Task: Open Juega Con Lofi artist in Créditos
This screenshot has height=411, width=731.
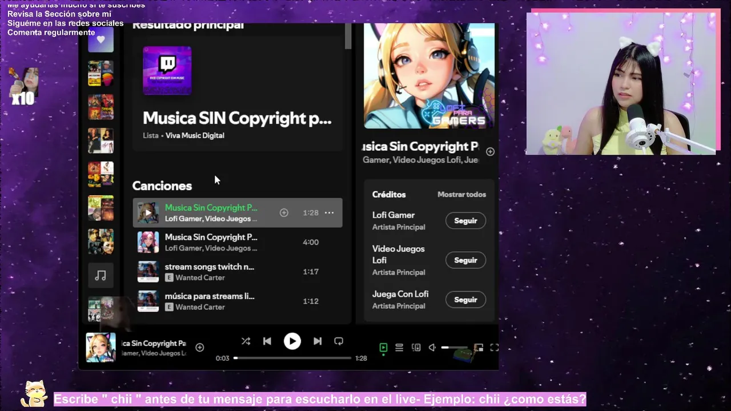Action: click(400, 294)
